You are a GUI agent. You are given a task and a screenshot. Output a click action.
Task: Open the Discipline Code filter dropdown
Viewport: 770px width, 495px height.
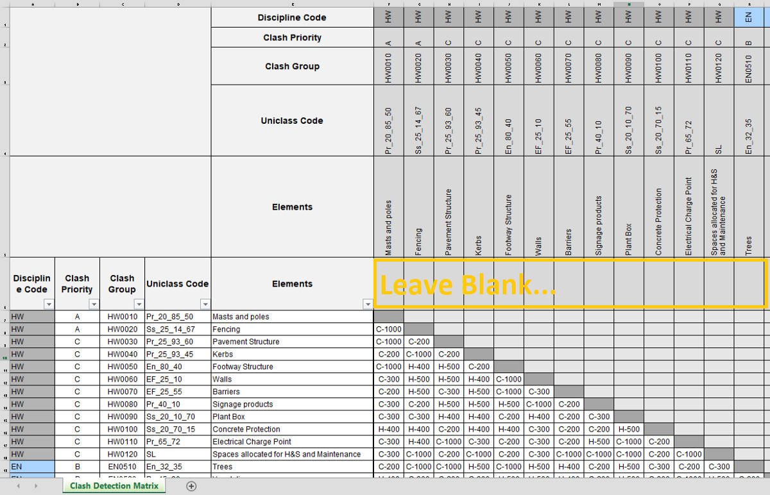49,304
